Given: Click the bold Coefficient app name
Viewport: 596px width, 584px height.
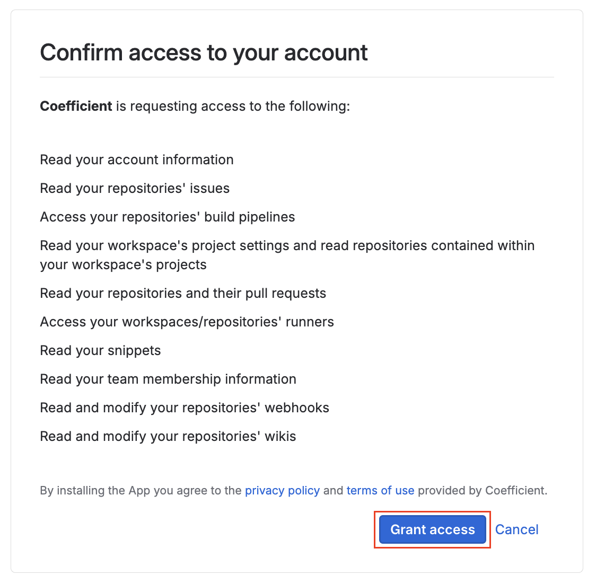Looking at the screenshot, I should tap(76, 106).
